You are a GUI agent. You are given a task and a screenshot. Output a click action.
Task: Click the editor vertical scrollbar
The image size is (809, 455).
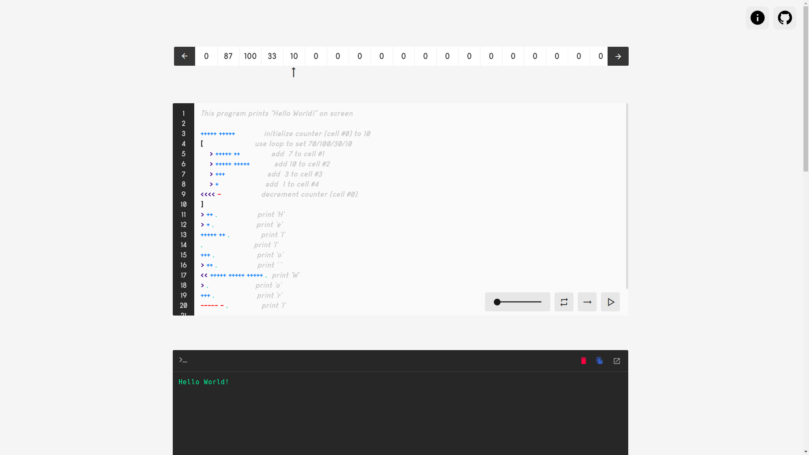pos(627,196)
